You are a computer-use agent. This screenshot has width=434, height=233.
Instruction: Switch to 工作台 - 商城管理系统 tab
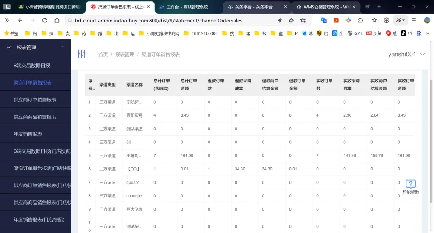[184, 7]
